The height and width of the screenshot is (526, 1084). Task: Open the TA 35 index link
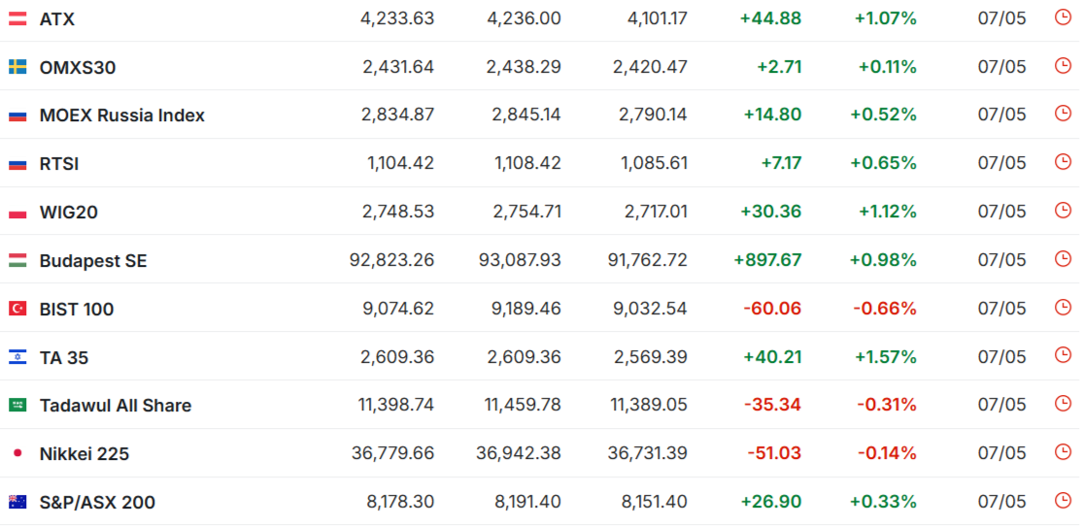click(x=63, y=357)
